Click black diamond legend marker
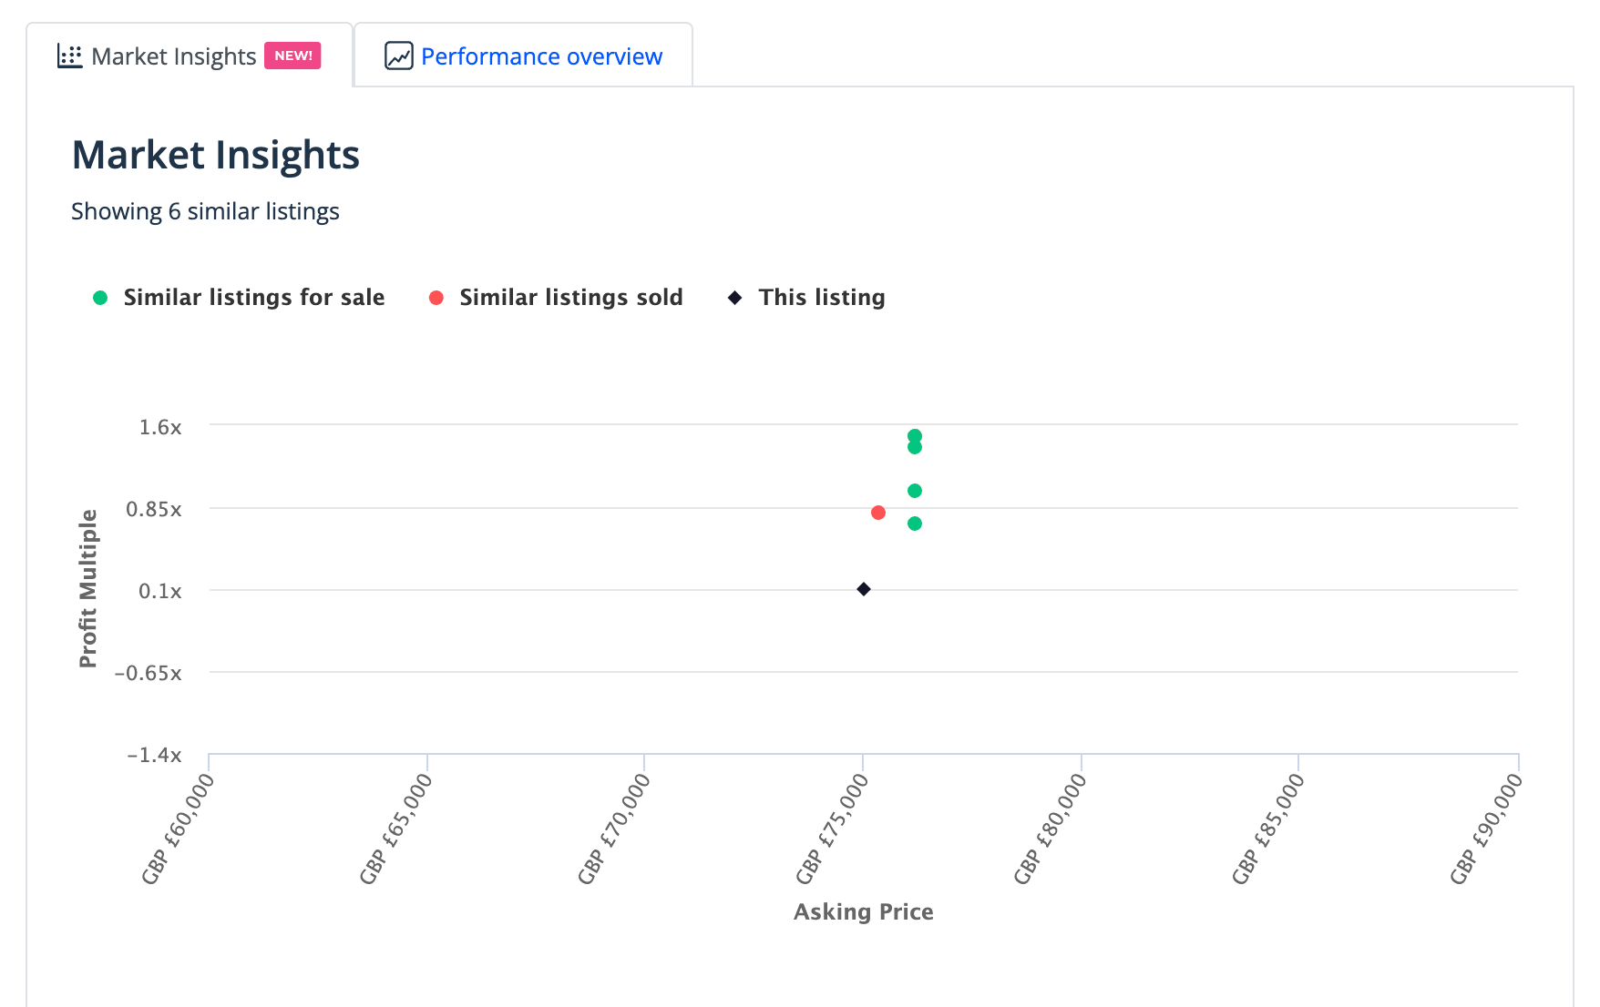Screen dimensions: 1600x1007 (x=735, y=298)
